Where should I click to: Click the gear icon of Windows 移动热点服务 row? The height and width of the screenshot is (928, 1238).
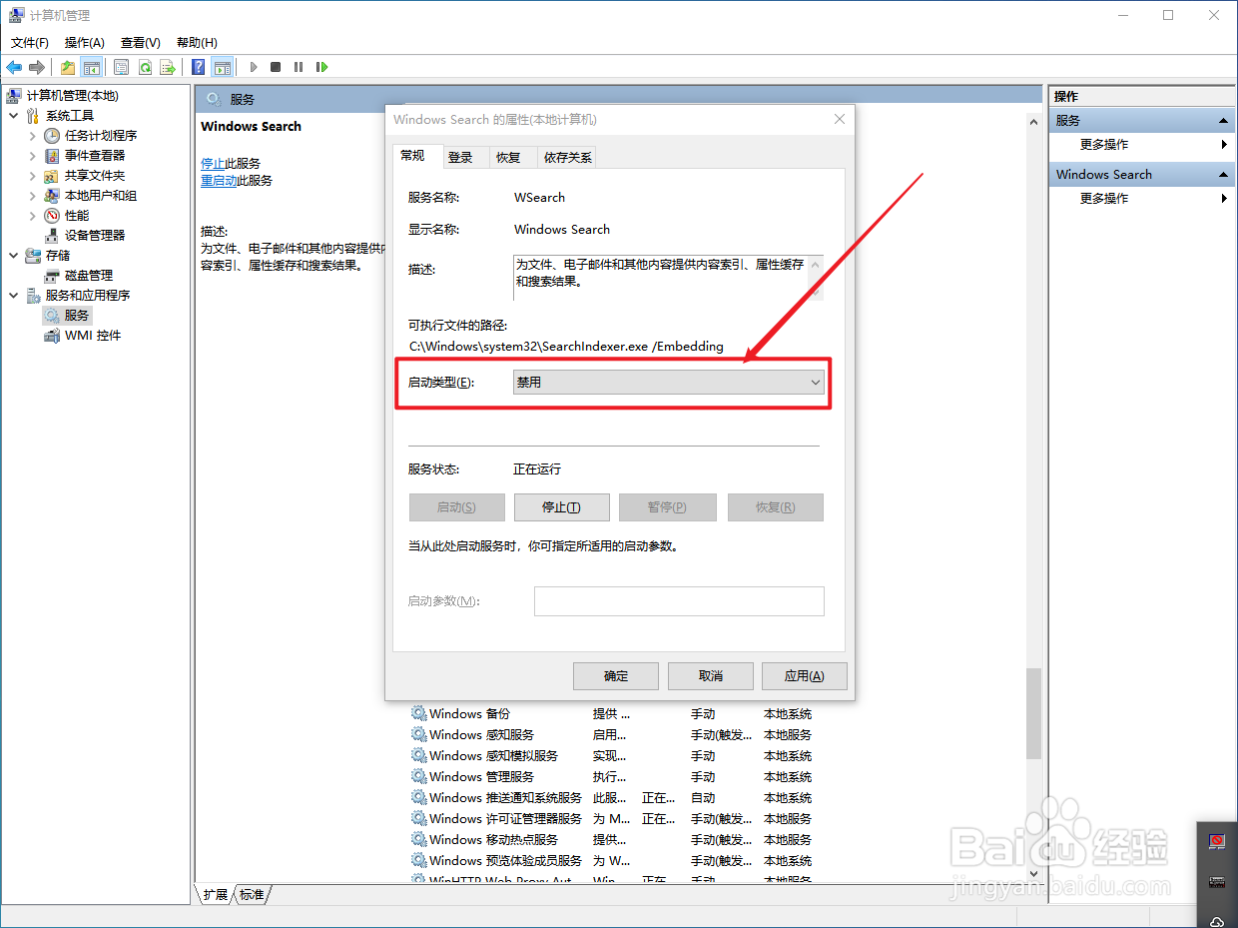(418, 839)
